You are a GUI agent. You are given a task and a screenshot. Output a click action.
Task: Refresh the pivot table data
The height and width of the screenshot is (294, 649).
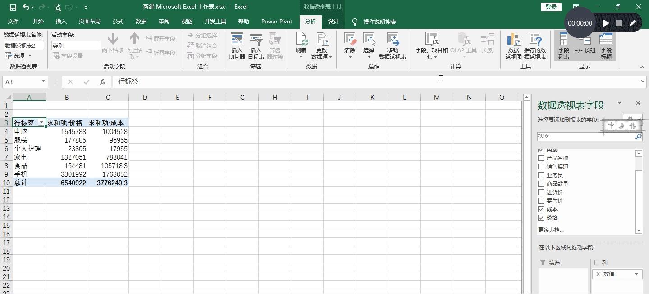click(301, 45)
